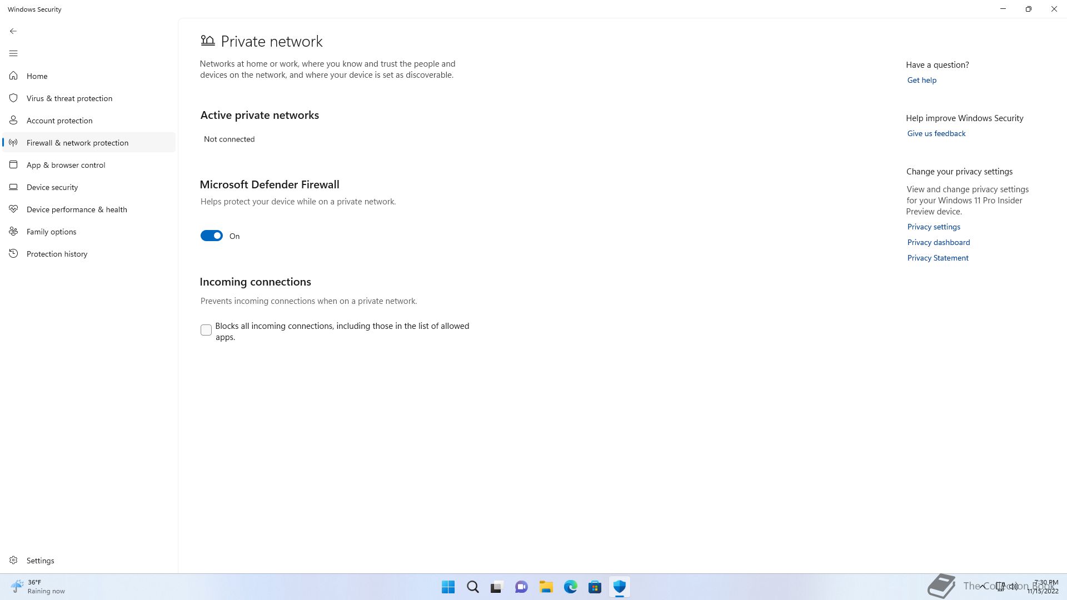This screenshot has width=1067, height=600.
Task: Toggle the hamburger navigation menu
Action: coord(13,53)
